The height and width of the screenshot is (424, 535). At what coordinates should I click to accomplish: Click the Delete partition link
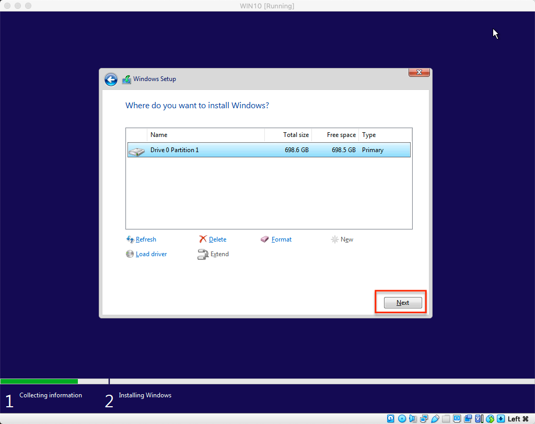[217, 239]
